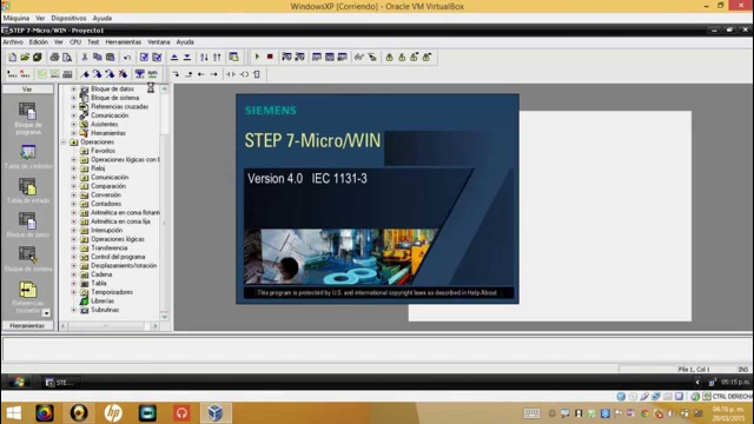The height and width of the screenshot is (424, 754).
Task: Click the Cut scissors icon
Action: 84,57
